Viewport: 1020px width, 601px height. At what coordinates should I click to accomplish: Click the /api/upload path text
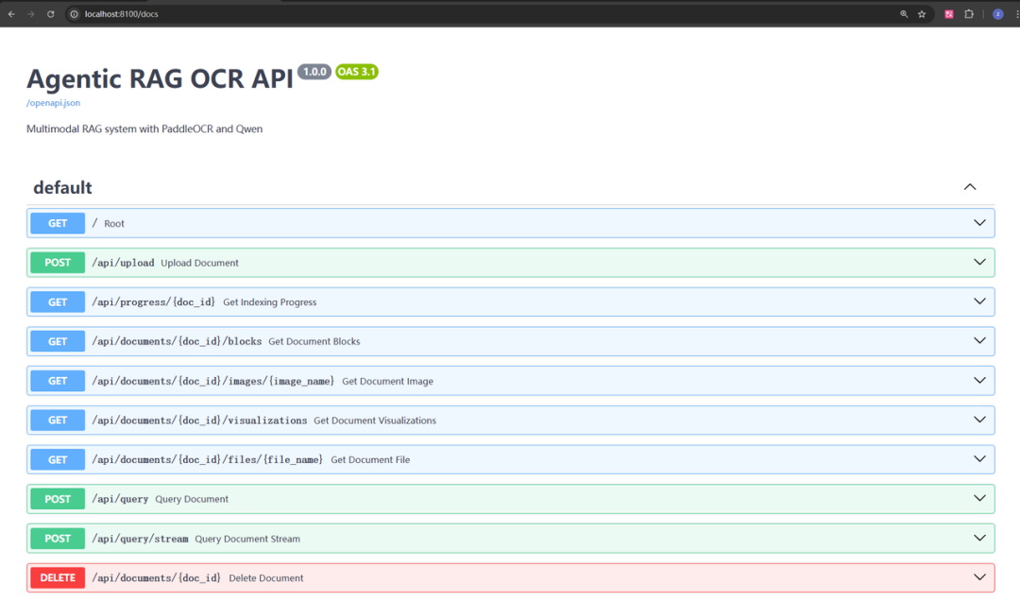pos(123,263)
